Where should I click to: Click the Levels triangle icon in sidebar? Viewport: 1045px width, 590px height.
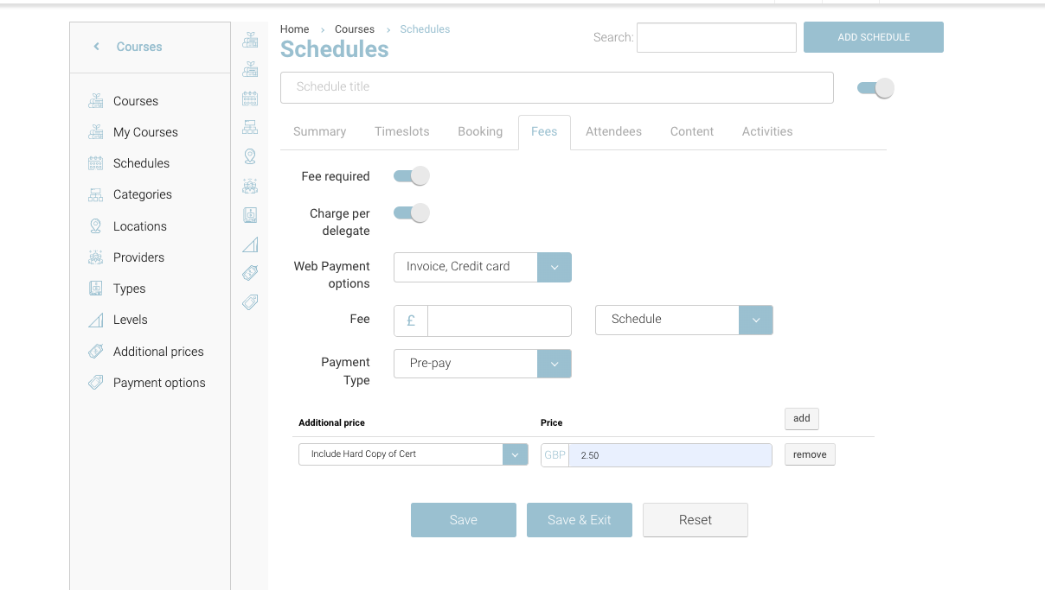[96, 320]
